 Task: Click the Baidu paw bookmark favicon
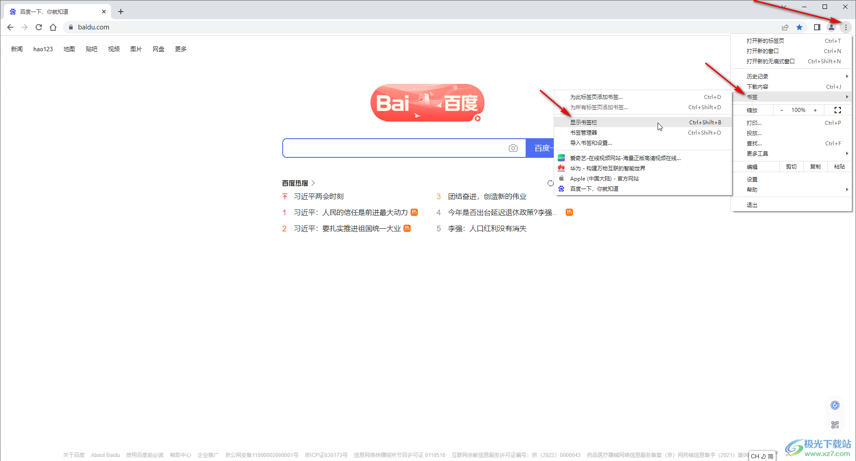coord(561,189)
